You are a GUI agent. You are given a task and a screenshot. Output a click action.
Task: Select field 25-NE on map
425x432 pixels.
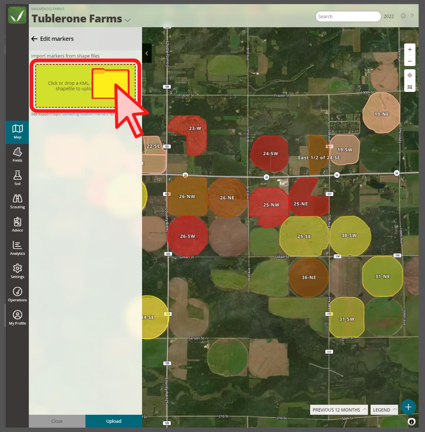point(301,204)
